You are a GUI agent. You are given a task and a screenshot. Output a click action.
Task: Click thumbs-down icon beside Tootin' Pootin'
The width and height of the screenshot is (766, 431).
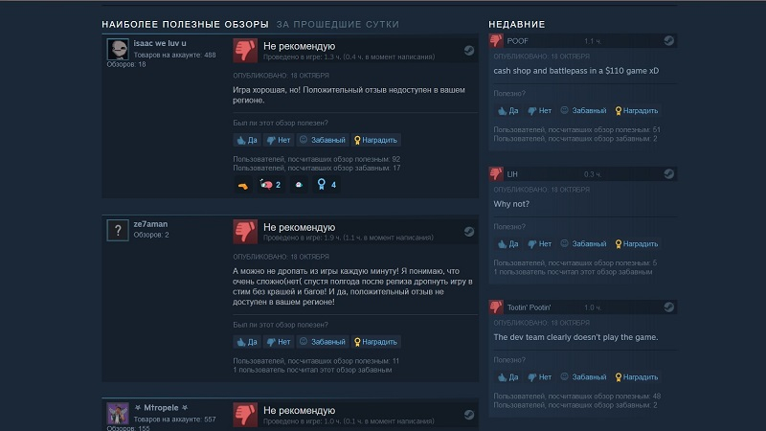tap(496, 306)
